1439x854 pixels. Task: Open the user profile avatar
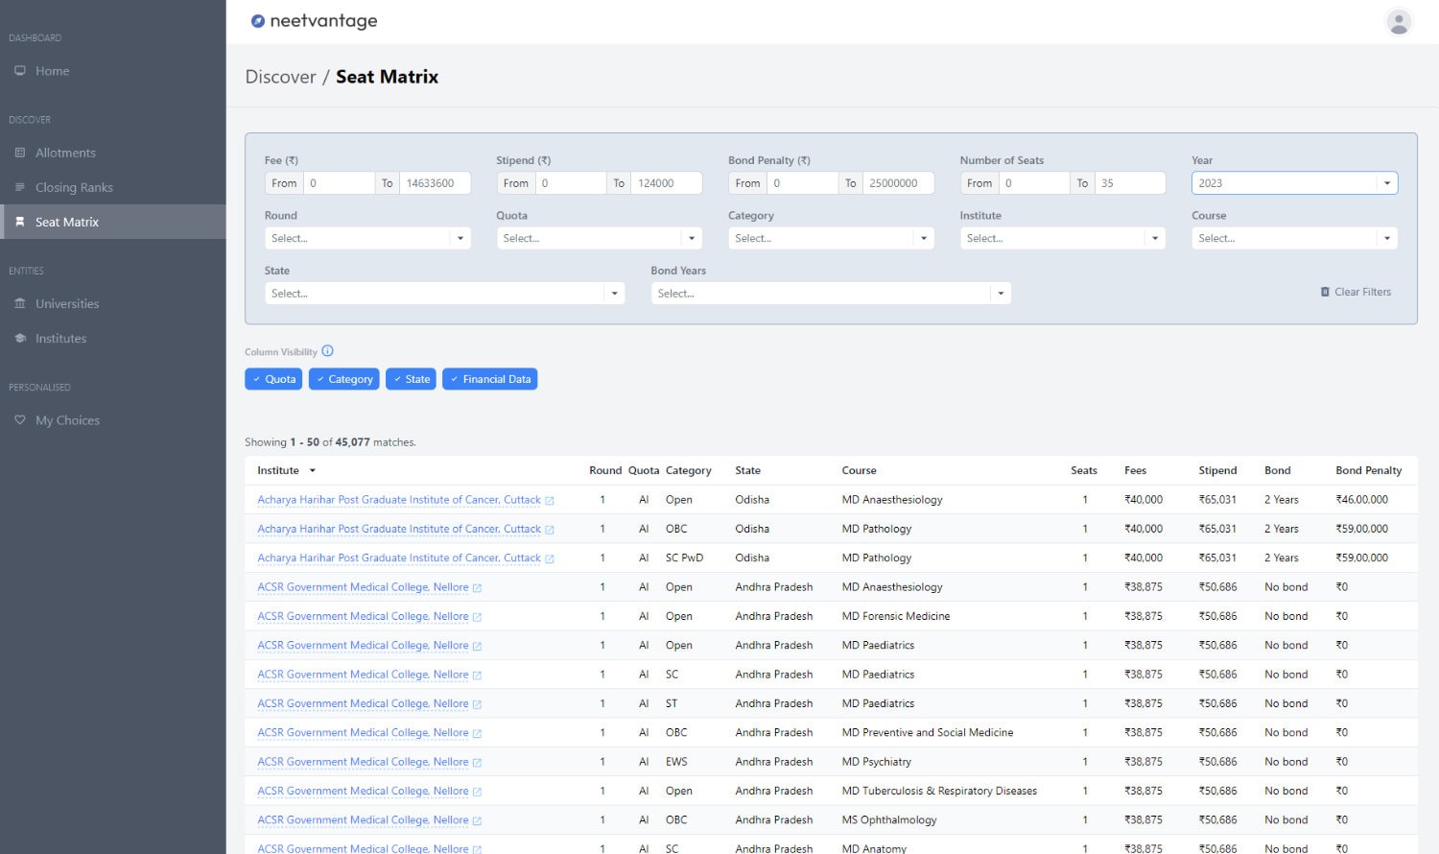(1399, 21)
